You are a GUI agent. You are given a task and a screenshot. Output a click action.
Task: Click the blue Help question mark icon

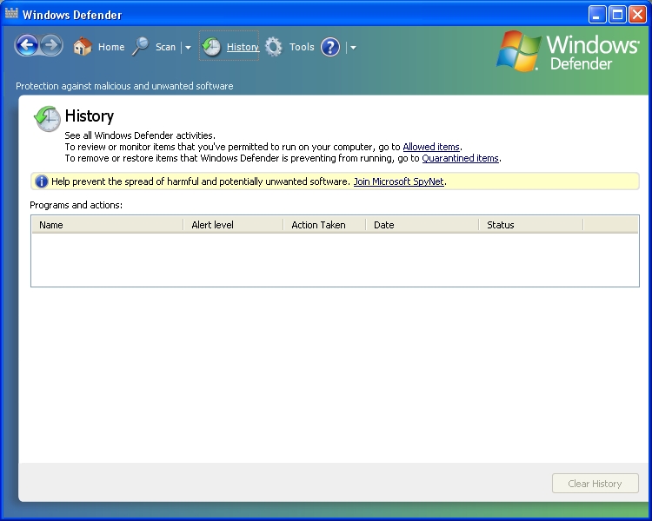(x=330, y=47)
